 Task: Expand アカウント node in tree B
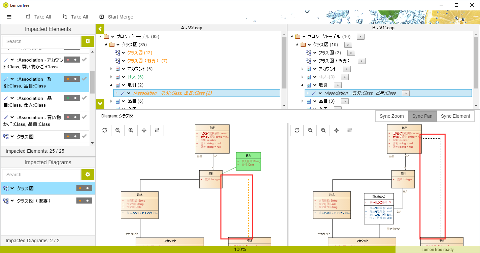[303, 69]
